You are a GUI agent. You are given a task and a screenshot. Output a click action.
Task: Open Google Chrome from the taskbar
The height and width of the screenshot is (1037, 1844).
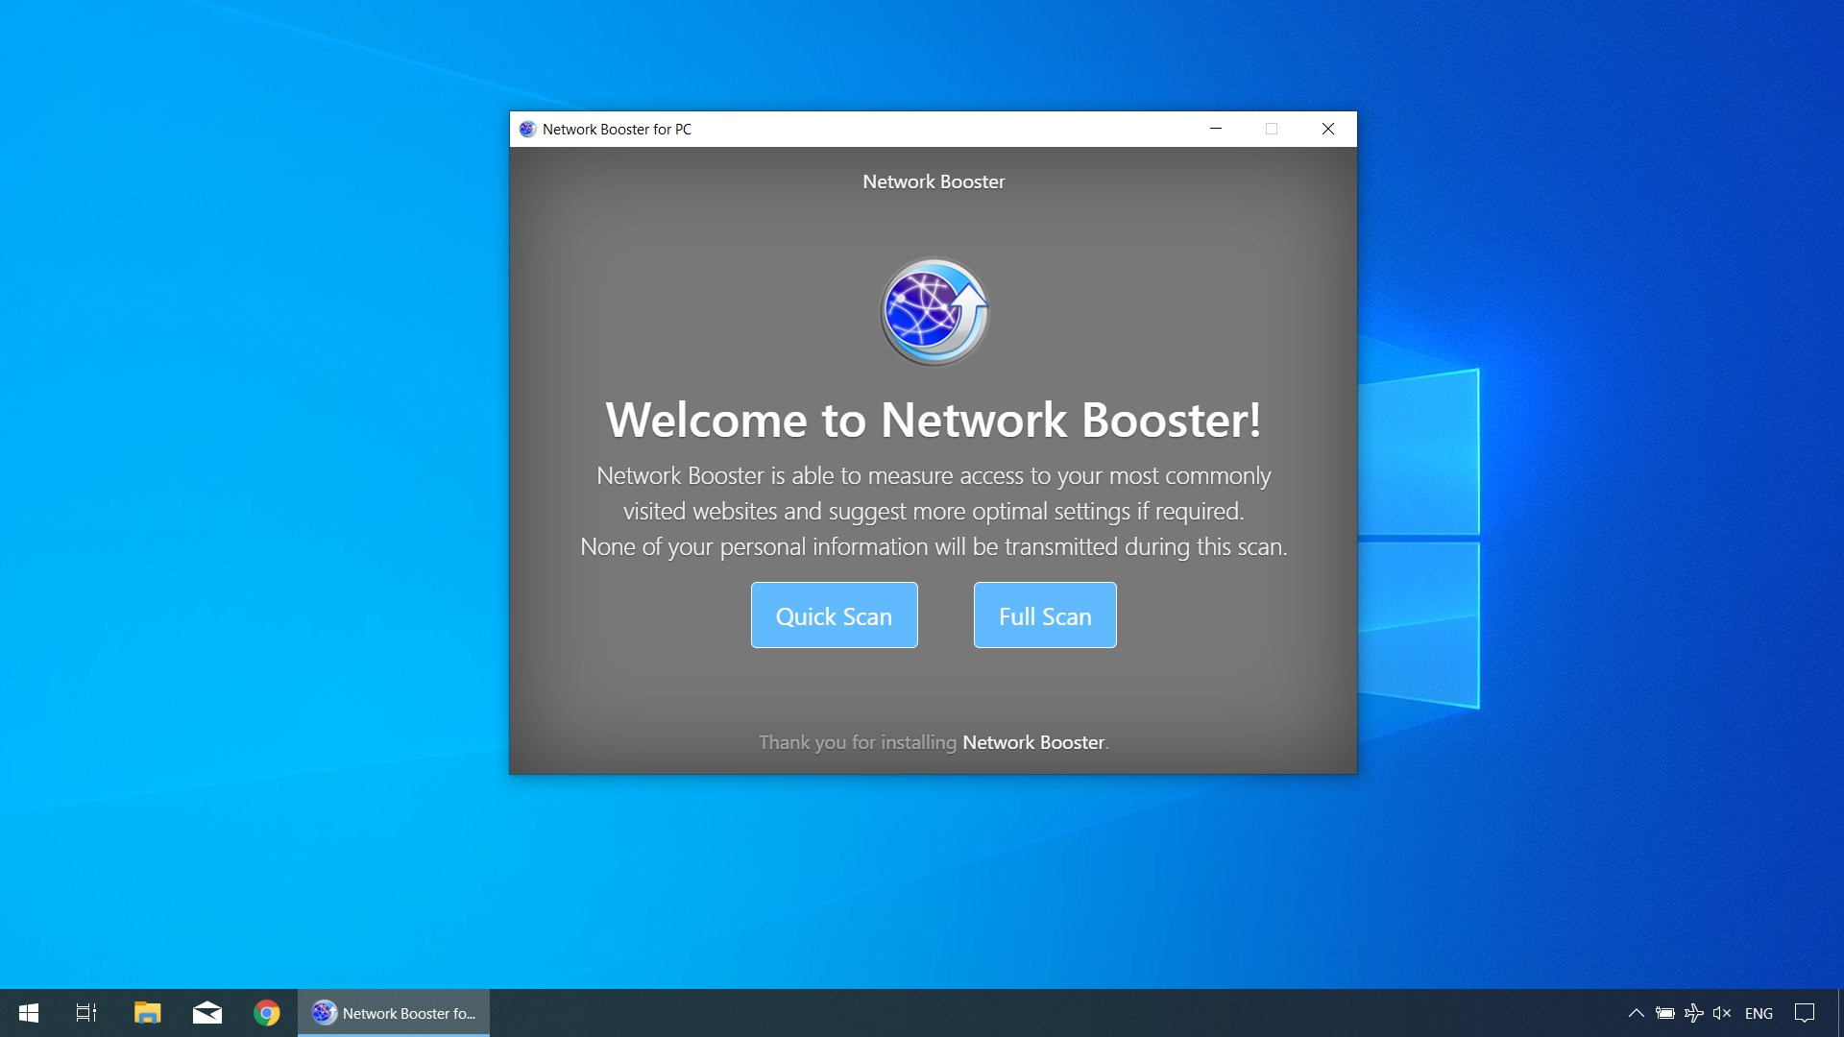(x=267, y=1013)
